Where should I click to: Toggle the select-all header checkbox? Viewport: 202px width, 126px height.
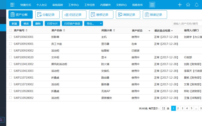click(x=10, y=30)
